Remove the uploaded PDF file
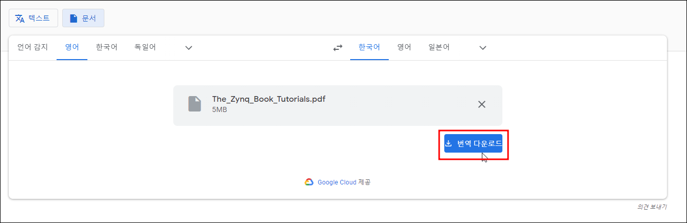The image size is (687, 223). (482, 104)
